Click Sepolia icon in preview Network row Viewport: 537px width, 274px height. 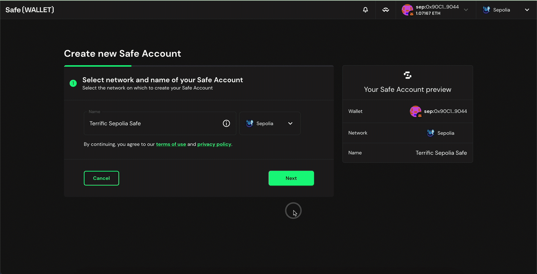tap(431, 133)
